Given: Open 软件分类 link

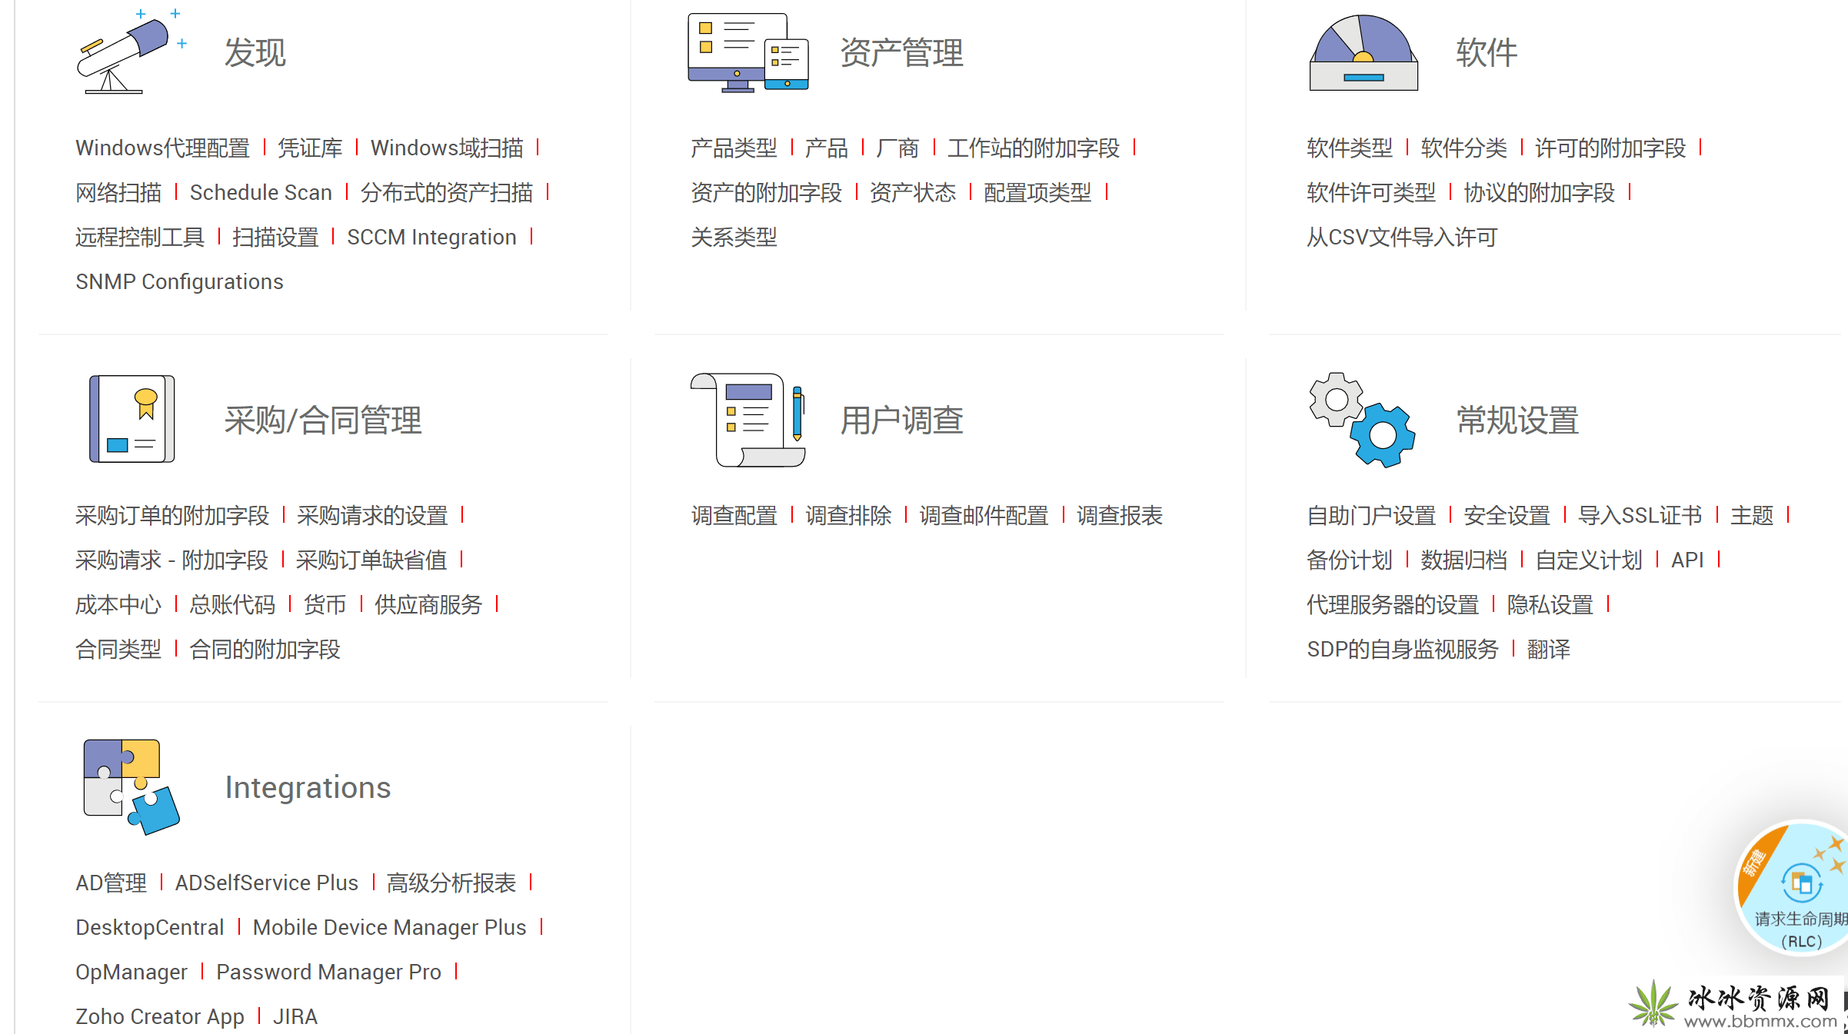Looking at the screenshot, I should point(1464,148).
